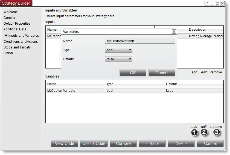Viewport: 230px width, 155px height.
Task: Open the Type dropdown set to bool
Action: pyautogui.click(x=118, y=50)
